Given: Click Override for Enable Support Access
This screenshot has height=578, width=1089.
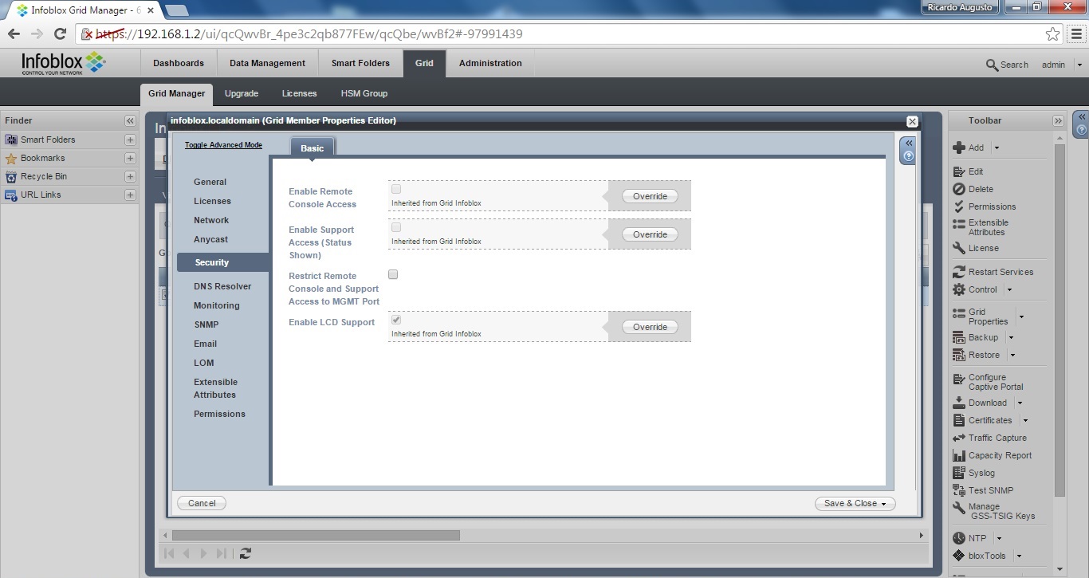Looking at the screenshot, I should tap(650, 234).
